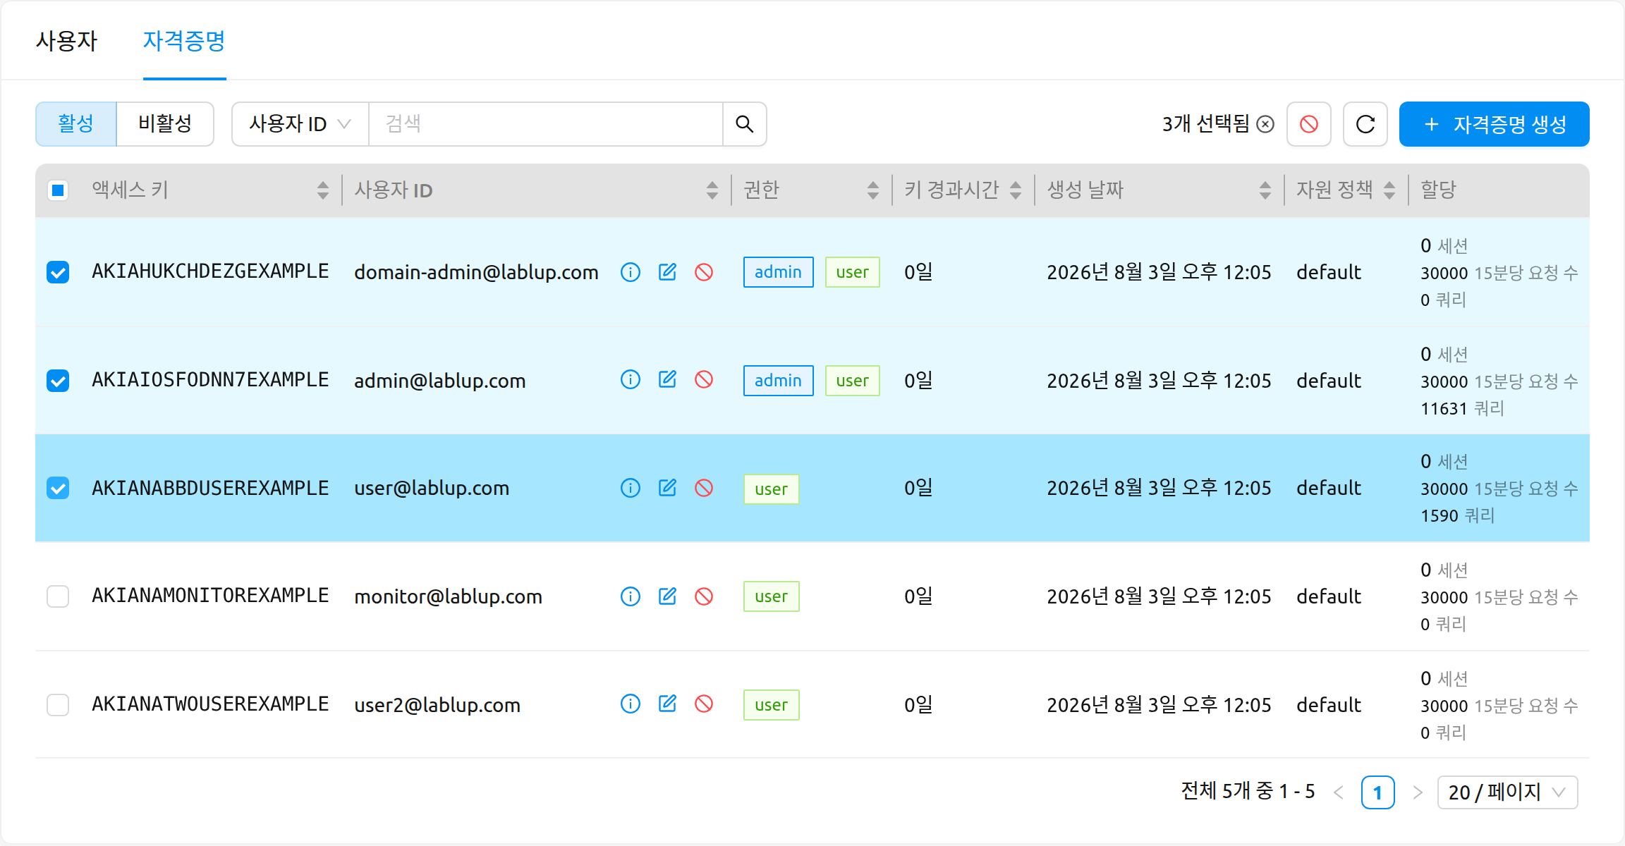Focus the 검색 input field

(x=546, y=124)
